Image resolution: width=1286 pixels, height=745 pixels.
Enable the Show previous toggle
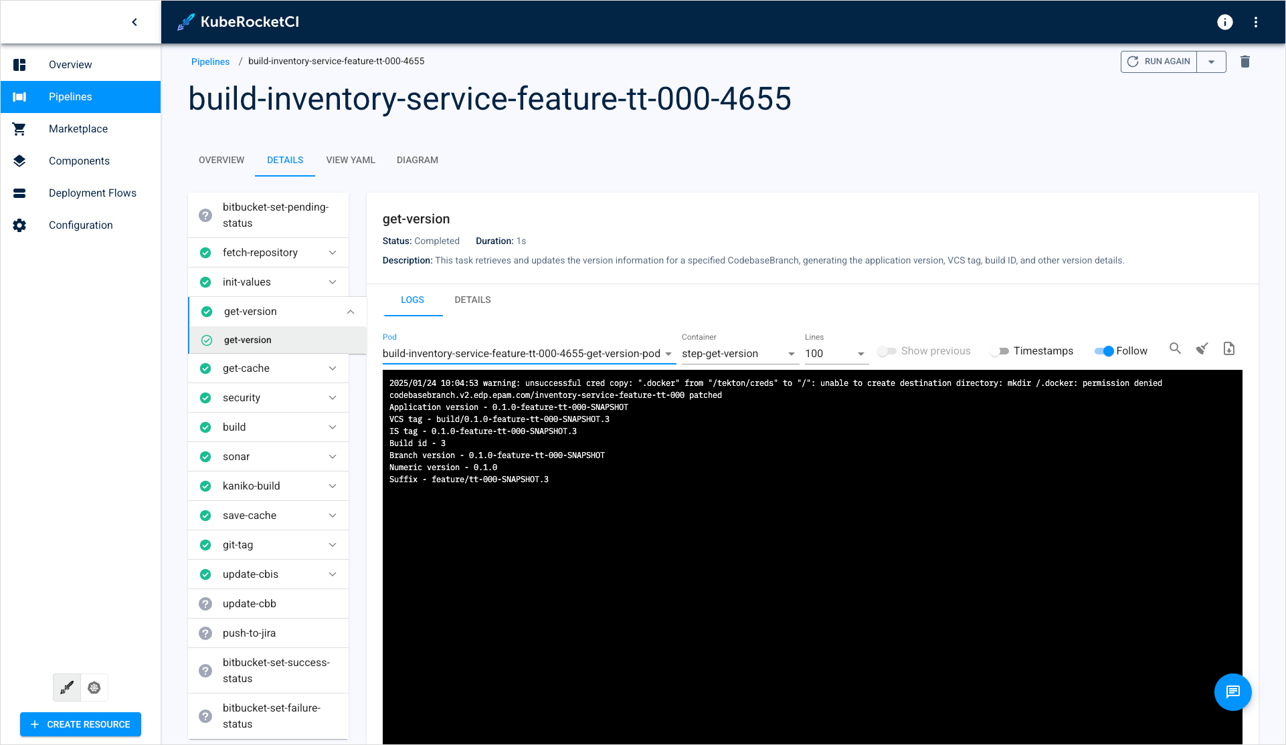(x=887, y=350)
